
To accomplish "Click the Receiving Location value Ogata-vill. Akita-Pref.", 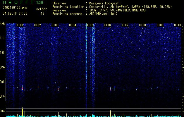I will coord(109,7).
